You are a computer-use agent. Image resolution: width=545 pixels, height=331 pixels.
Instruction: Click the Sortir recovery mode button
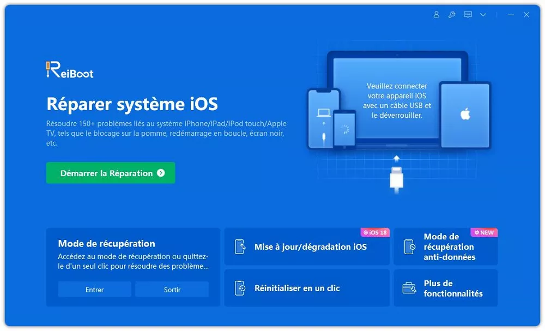coord(172,289)
